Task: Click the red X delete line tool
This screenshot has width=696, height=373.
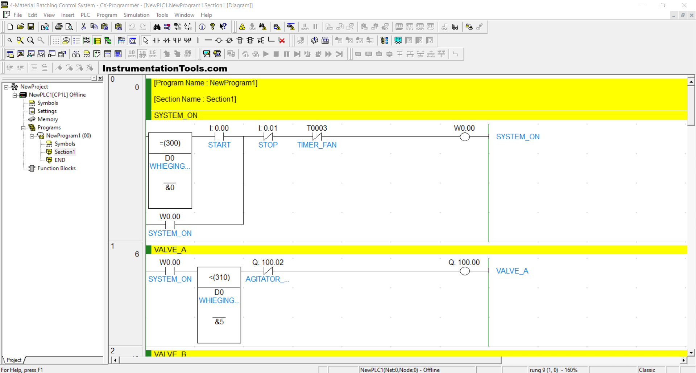Action: 282,40
